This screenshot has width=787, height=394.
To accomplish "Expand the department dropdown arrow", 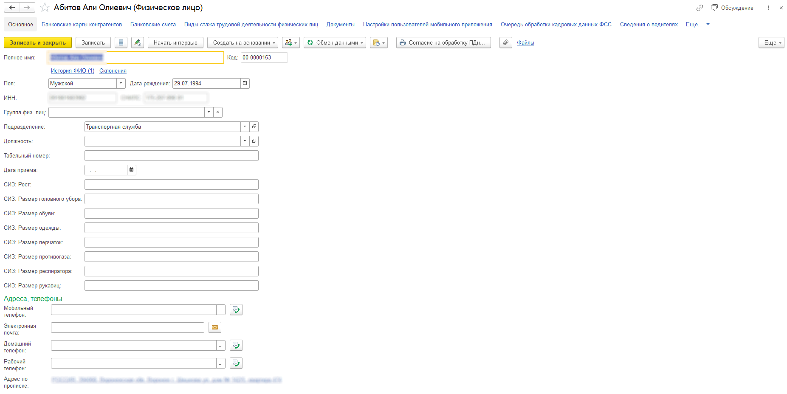I will click(245, 127).
